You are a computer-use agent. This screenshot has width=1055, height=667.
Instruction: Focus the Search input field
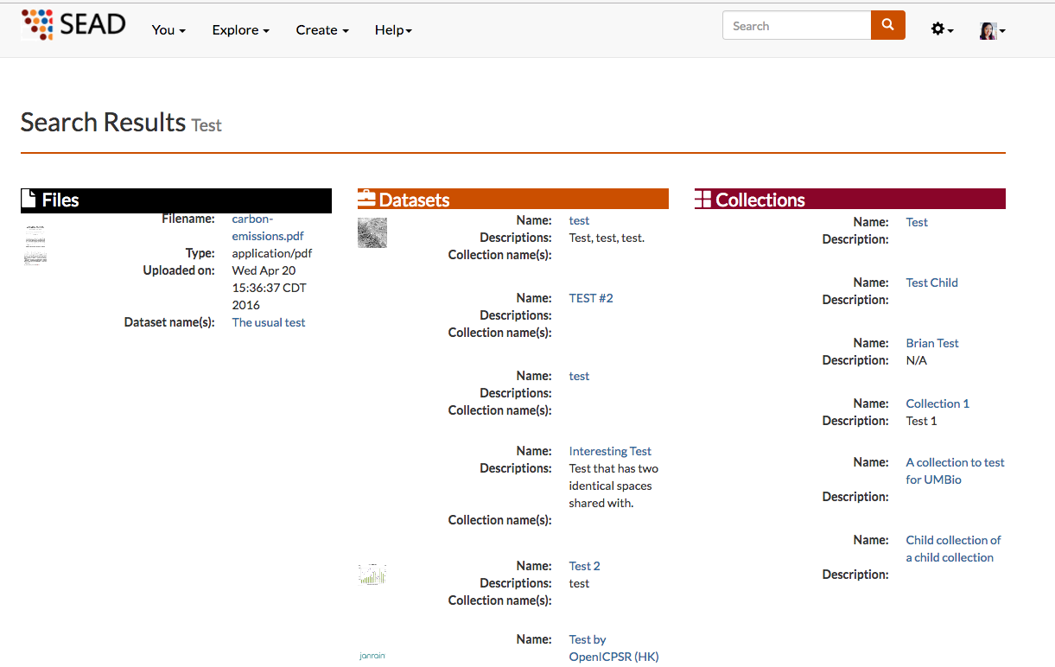pos(796,26)
